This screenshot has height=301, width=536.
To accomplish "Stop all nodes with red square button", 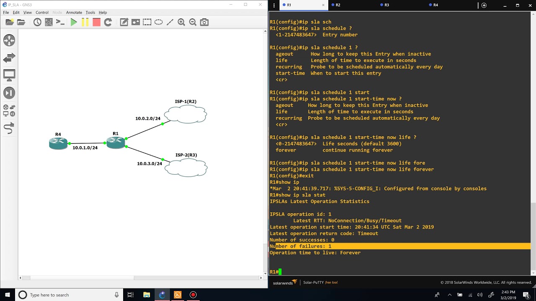I will [96, 22].
